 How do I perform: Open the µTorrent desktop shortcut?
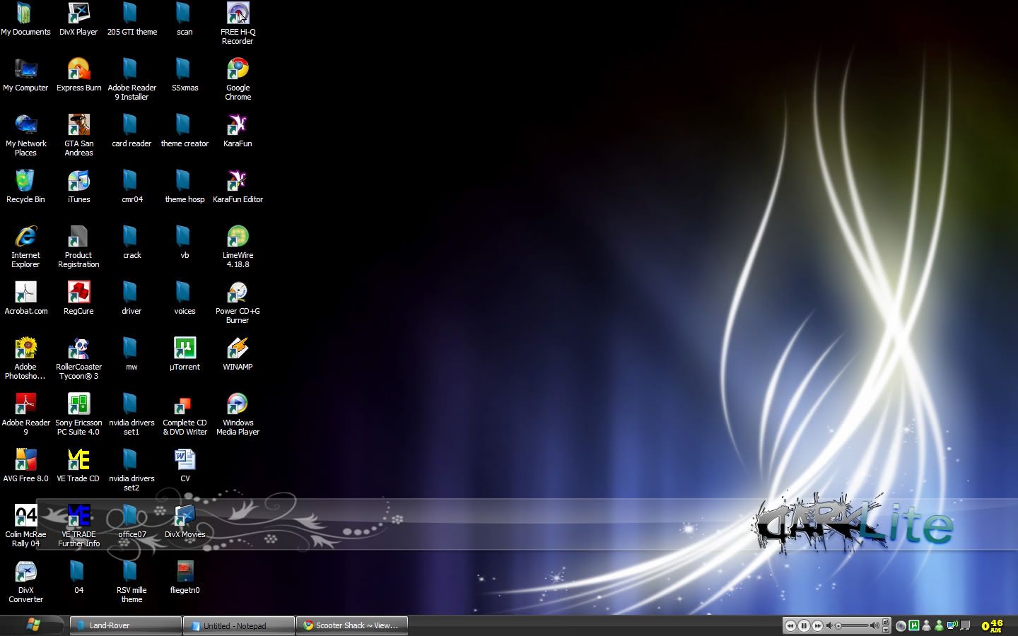[x=185, y=348]
